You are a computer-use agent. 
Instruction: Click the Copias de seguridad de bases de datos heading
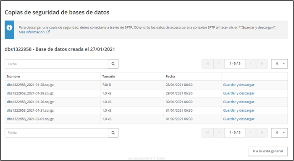pos(57,13)
